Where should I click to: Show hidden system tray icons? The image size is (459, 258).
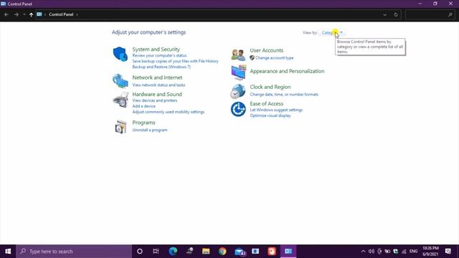pyautogui.click(x=364, y=252)
